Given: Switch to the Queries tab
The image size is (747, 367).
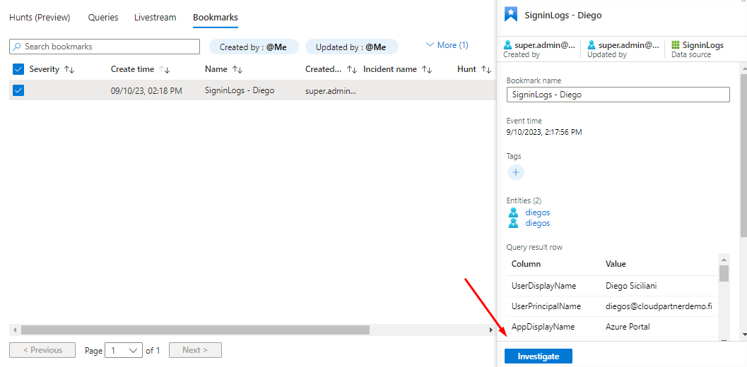Looking at the screenshot, I should tap(103, 18).
